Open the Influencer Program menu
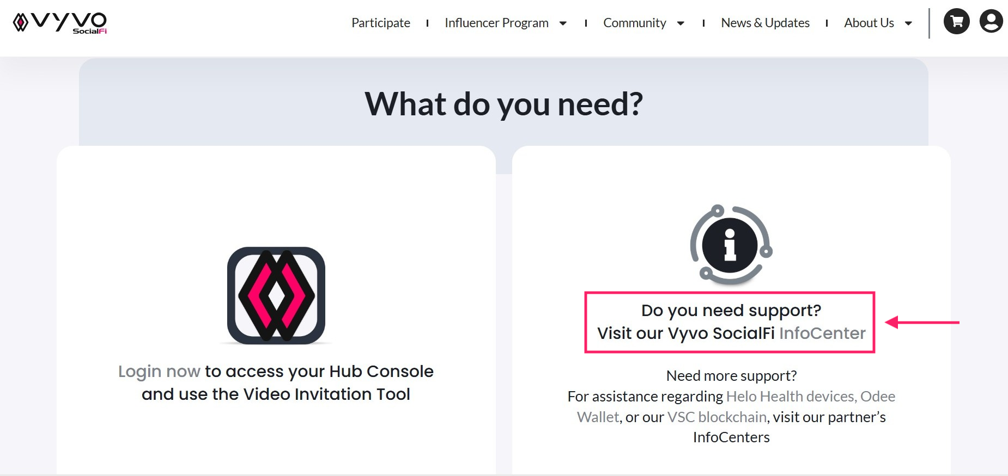 pos(496,23)
